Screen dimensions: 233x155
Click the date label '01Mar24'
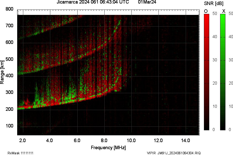point(147,2)
